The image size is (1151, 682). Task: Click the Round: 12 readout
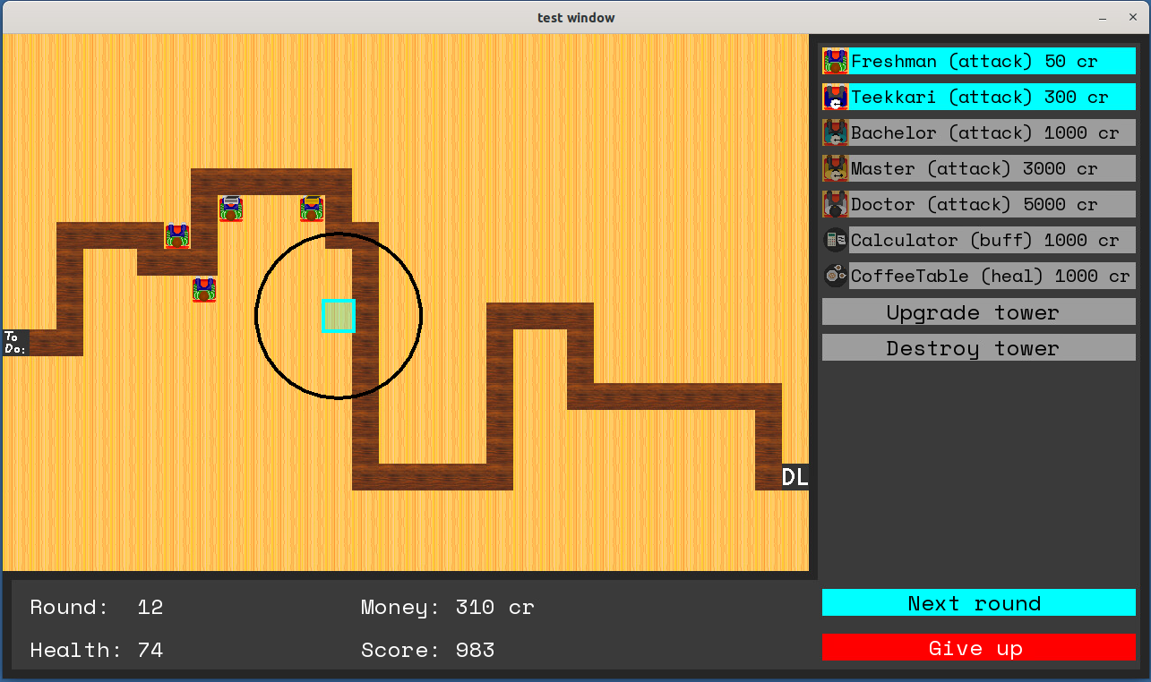pyautogui.click(x=97, y=607)
